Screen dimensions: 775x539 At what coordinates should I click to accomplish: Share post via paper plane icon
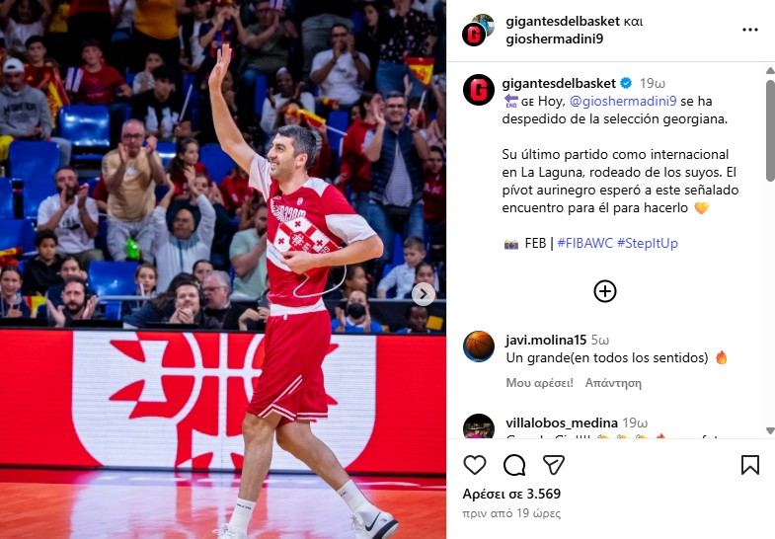pos(554,465)
